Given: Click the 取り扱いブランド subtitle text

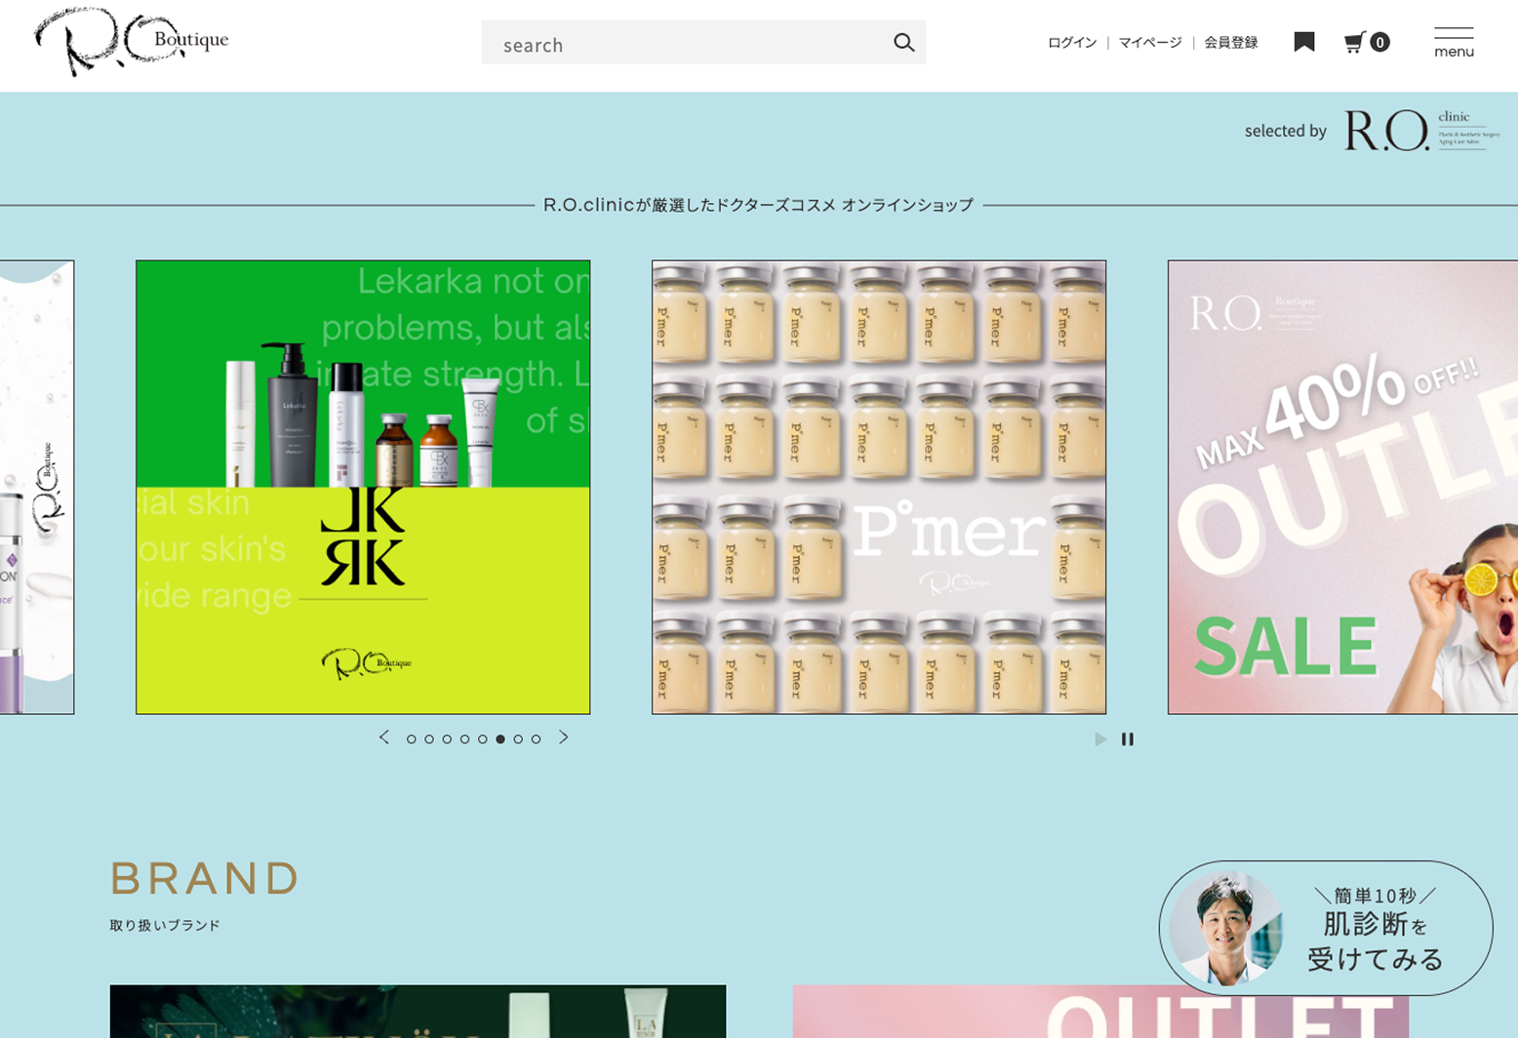Looking at the screenshot, I should [x=165, y=925].
